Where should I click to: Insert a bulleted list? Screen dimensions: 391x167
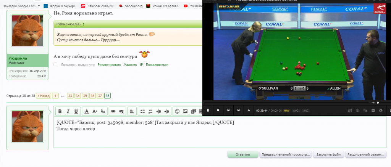pos(142,111)
